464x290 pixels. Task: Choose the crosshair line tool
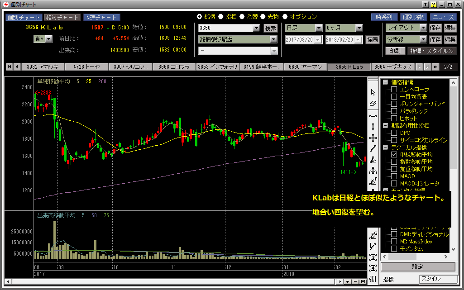coord(373,138)
